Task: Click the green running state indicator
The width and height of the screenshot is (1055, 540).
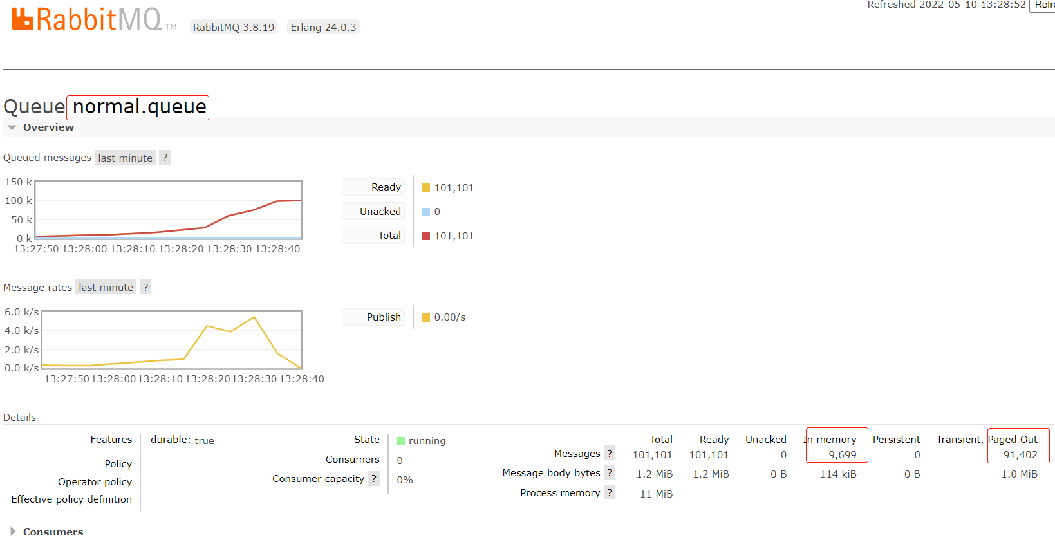Action: (x=400, y=441)
